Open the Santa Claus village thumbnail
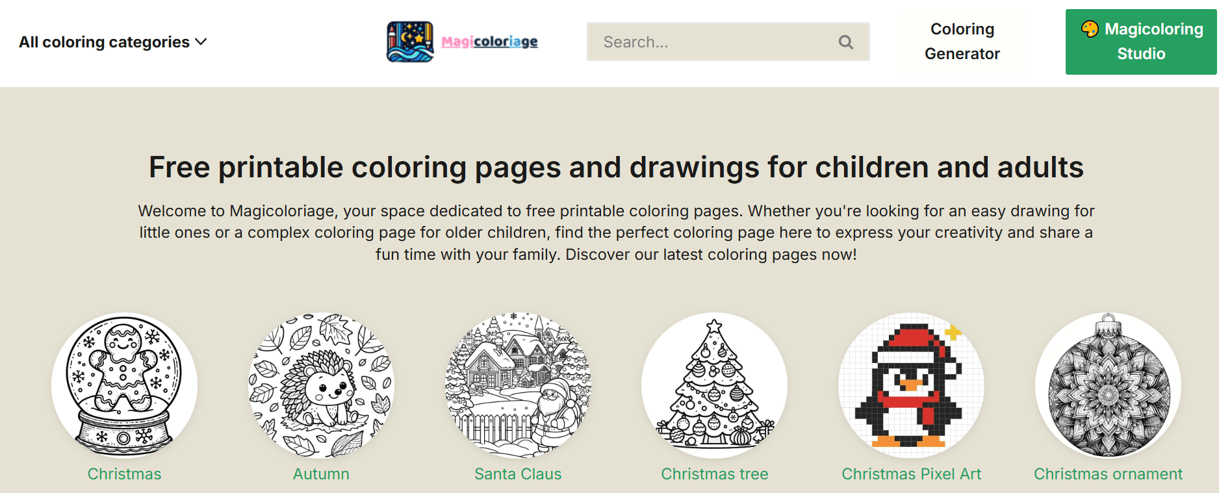 (518, 385)
